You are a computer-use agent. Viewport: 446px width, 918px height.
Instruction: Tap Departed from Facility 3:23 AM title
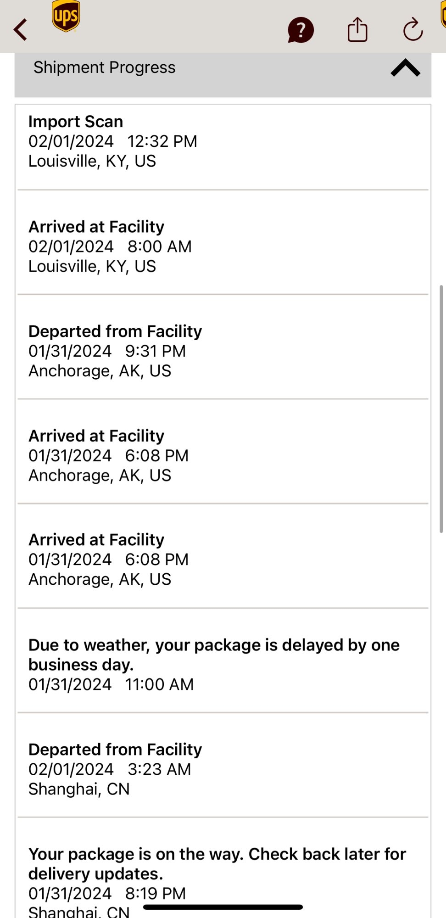[115, 750]
